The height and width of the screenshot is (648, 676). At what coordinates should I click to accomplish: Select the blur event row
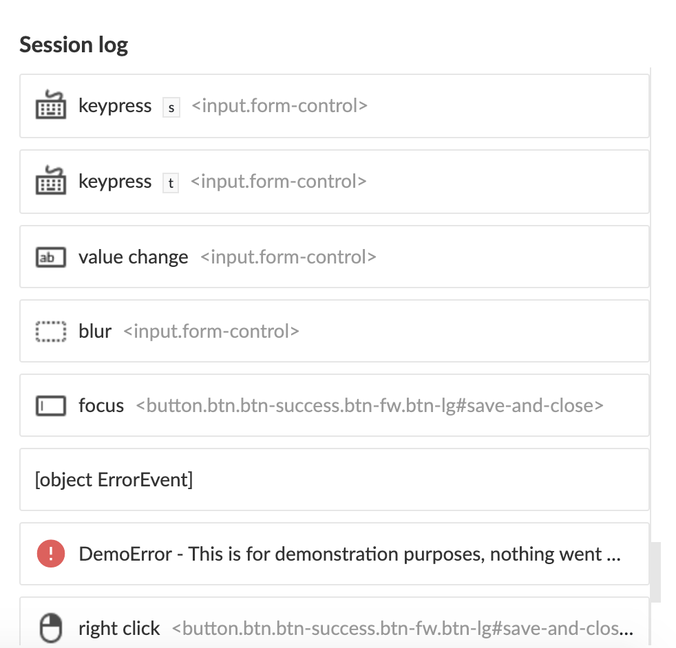(x=334, y=331)
